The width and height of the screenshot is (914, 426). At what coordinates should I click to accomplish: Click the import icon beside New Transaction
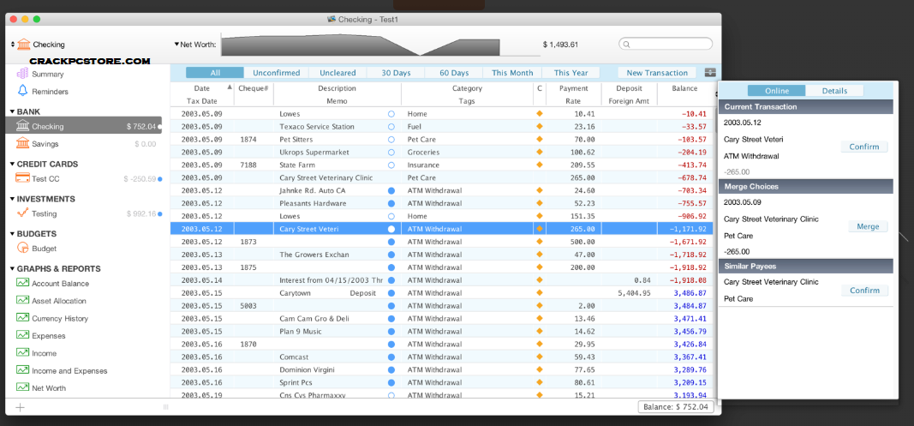[x=710, y=73]
